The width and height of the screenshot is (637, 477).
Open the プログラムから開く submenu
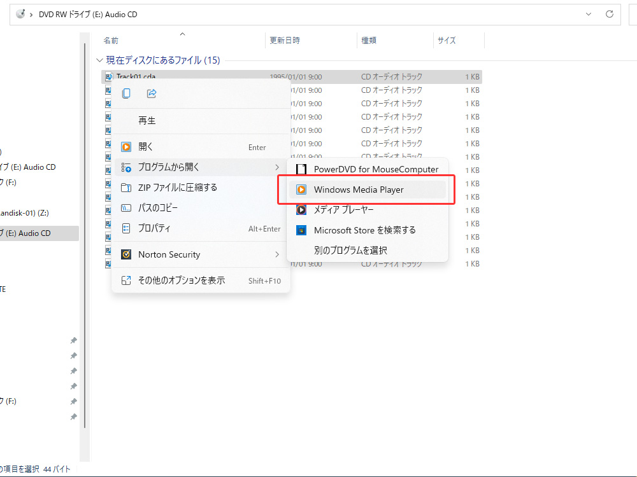pos(201,167)
